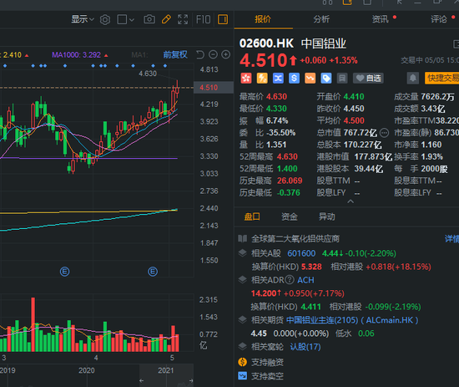Viewport: 459px width, 387px height.
Task: Click the layers icon beside 相关A股
Action: pyautogui.click(x=242, y=252)
